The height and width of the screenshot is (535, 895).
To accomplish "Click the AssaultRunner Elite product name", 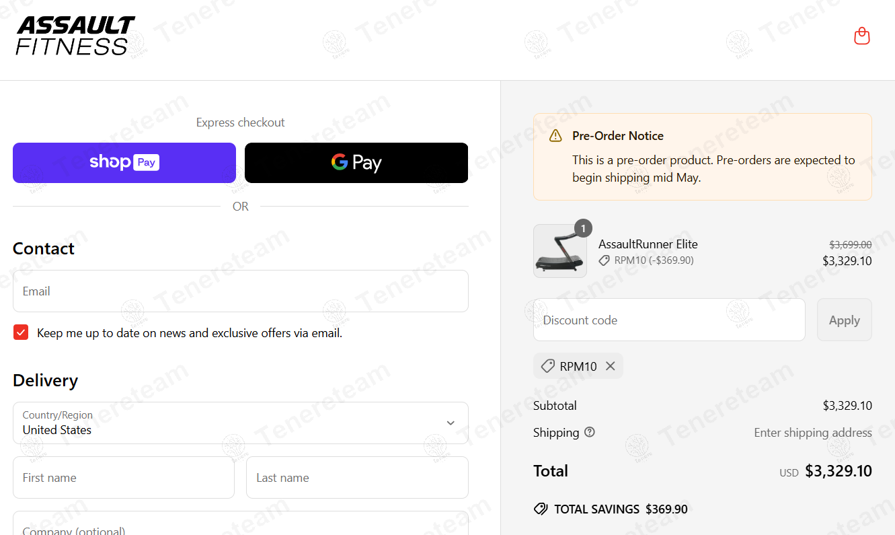I will (x=648, y=244).
